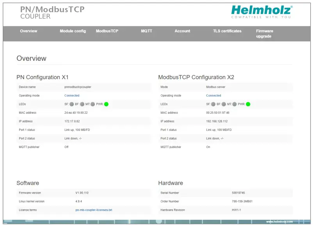Select device name value pnmodbustcpcoupler
This screenshot has width=313, height=226.
(x=78, y=87)
